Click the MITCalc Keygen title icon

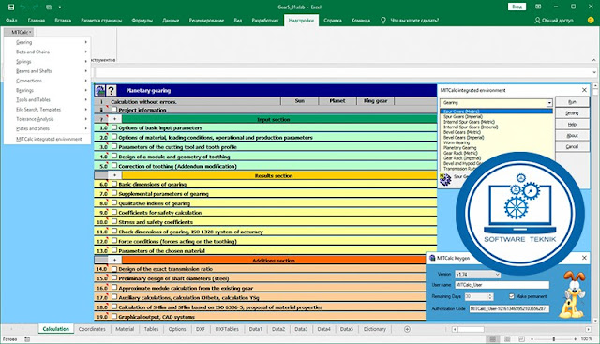coord(432,258)
